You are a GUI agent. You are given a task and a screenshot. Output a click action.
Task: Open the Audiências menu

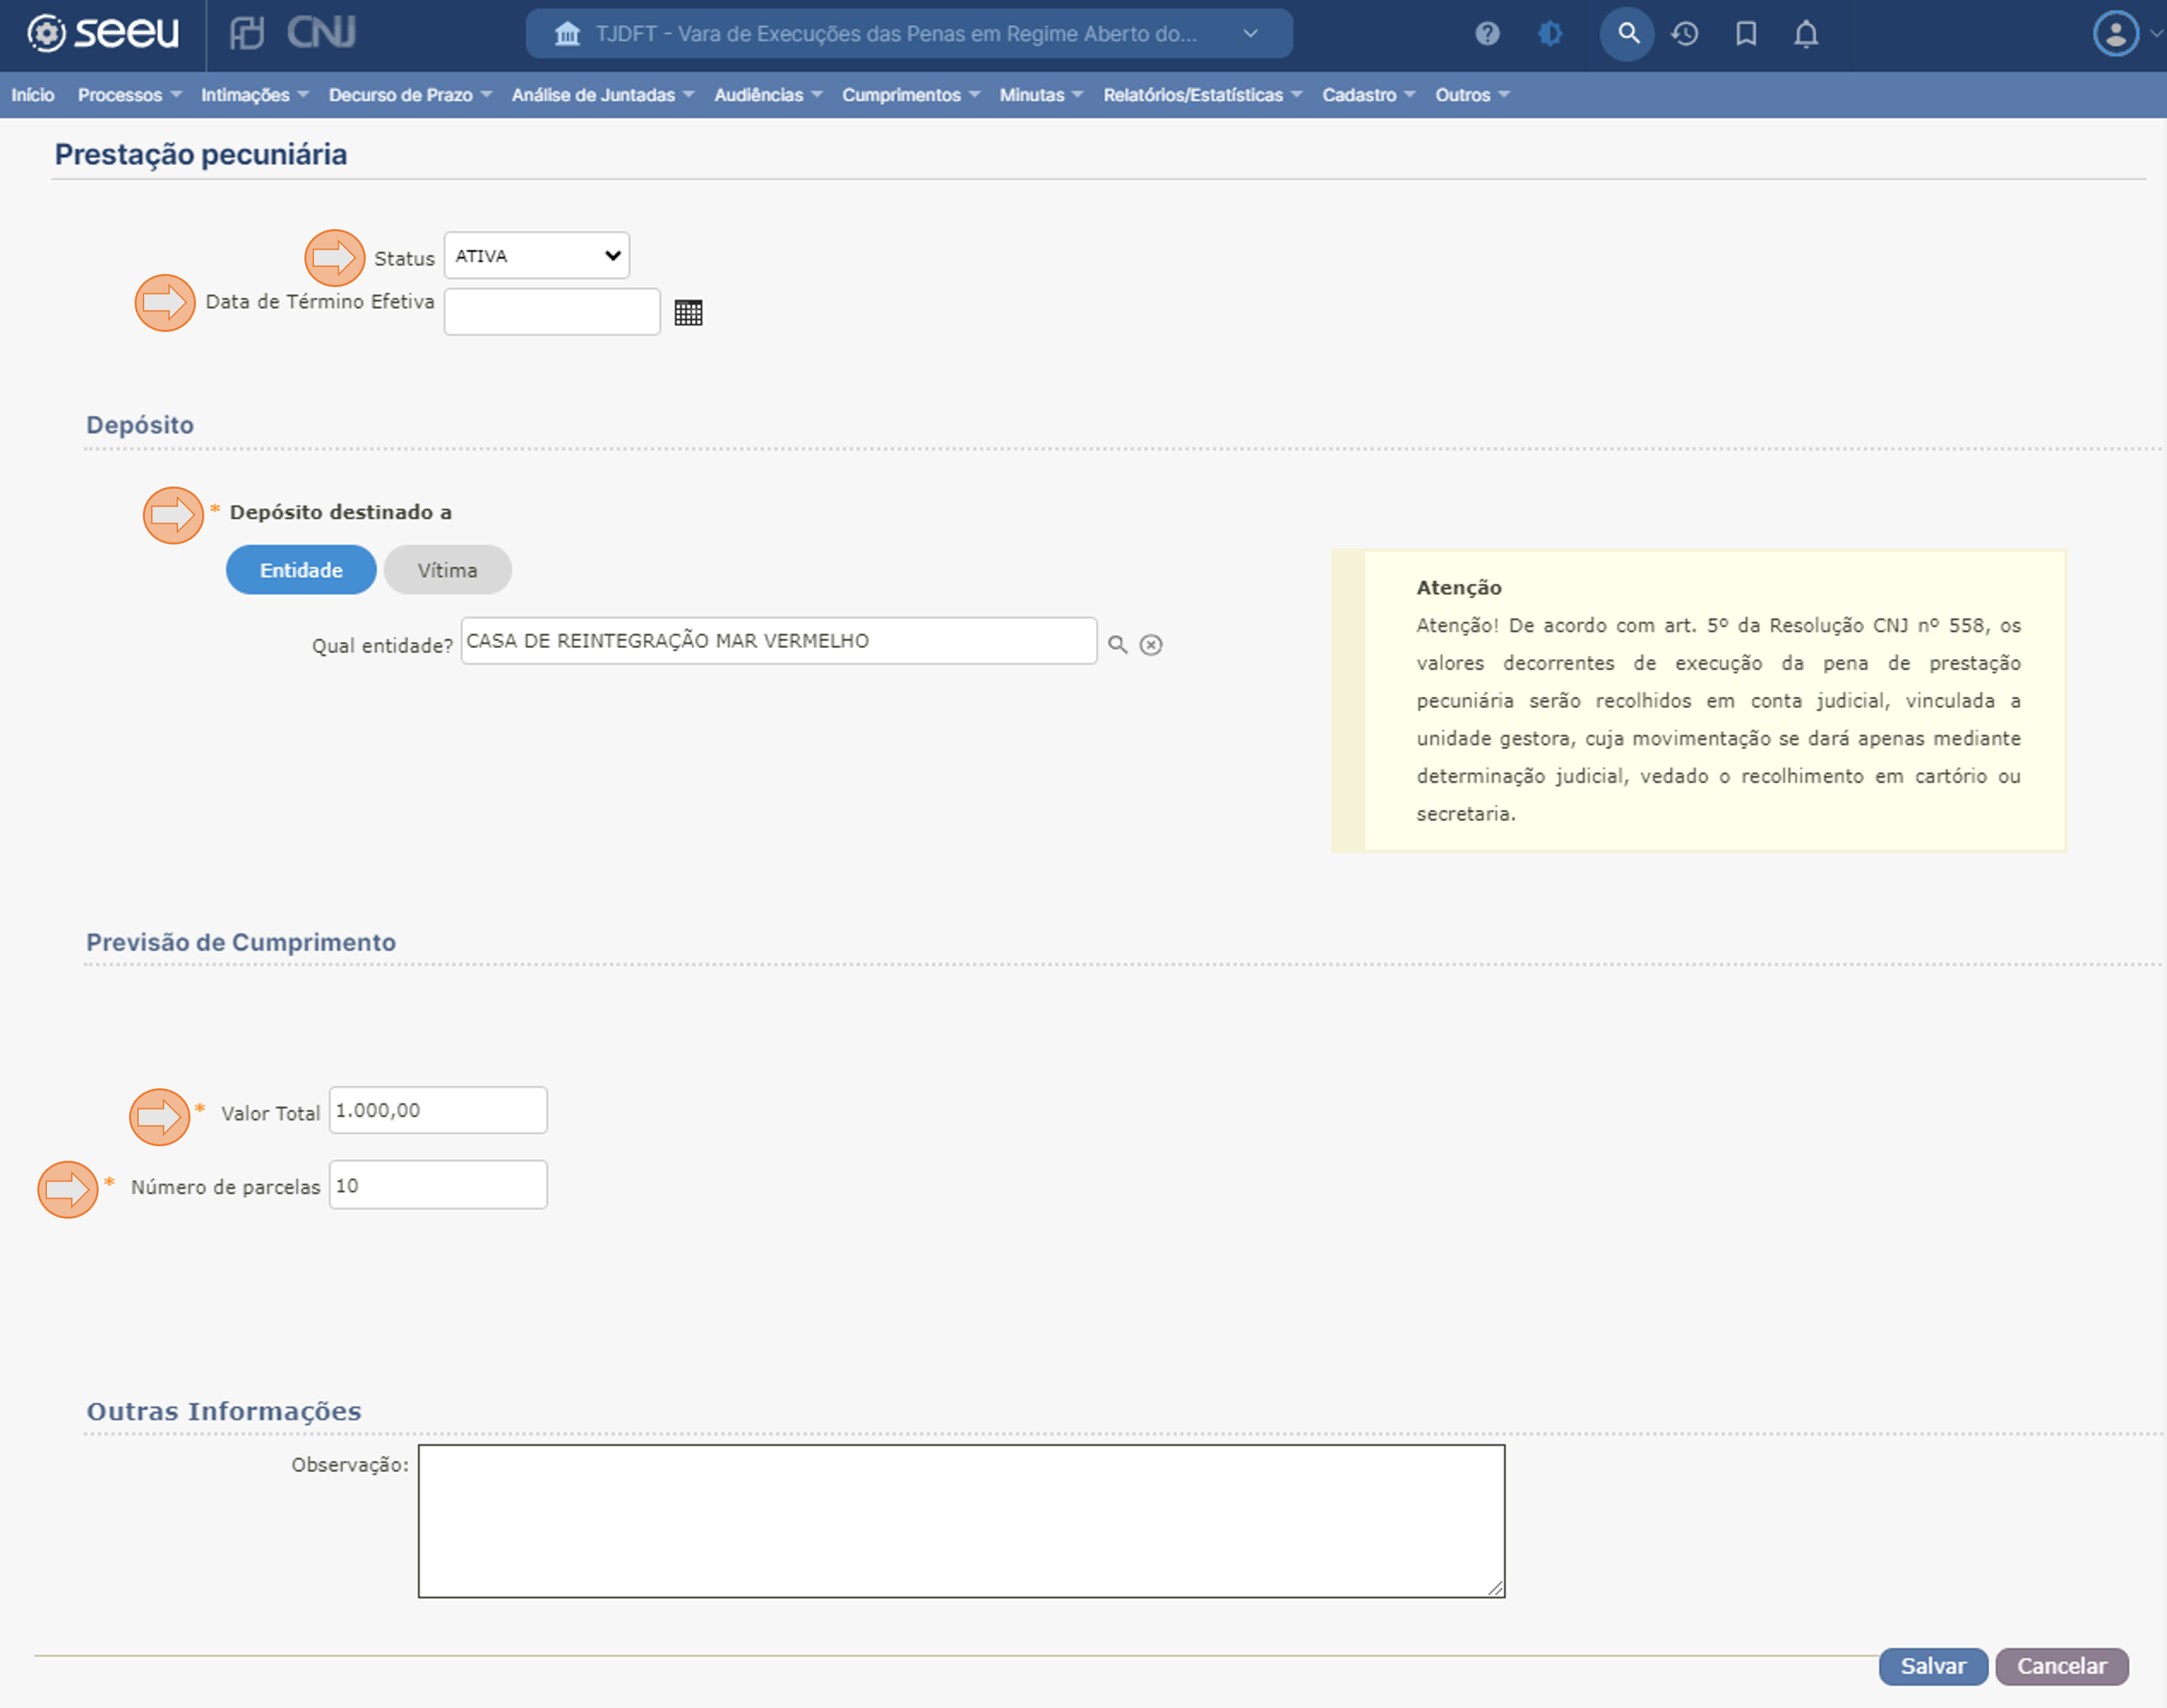(x=768, y=95)
